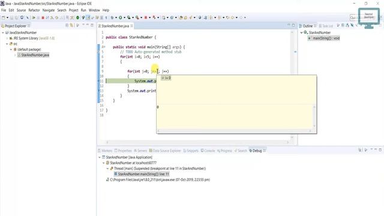Screen dimensions: 384x216
Task: Select StarAndNumber at localhost:60777 entry
Action: click(131, 163)
